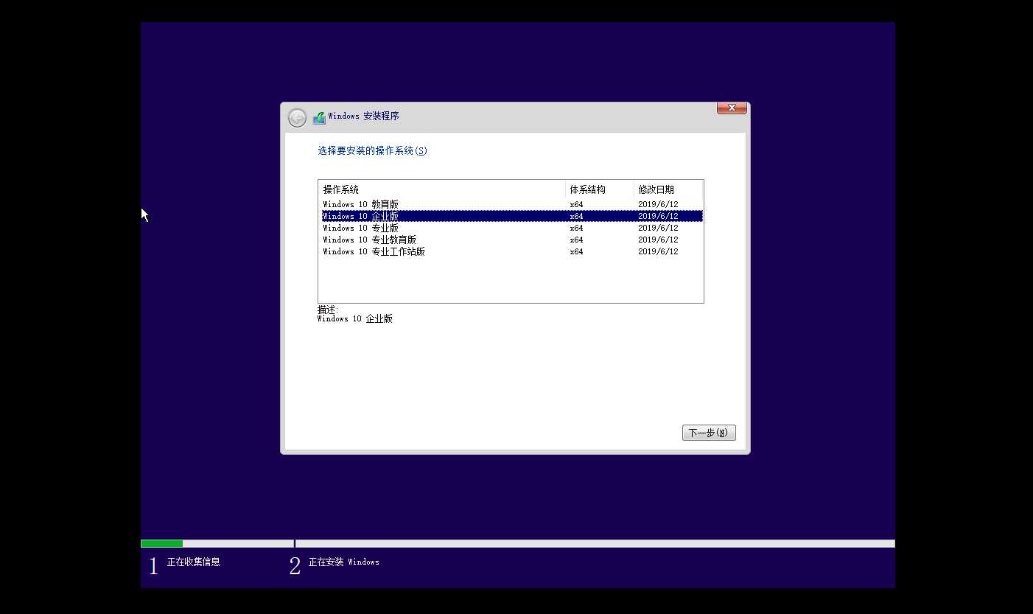The height and width of the screenshot is (614, 1033).
Task: Click 2019/6/12 in the 专业版 row
Action: [x=658, y=228]
